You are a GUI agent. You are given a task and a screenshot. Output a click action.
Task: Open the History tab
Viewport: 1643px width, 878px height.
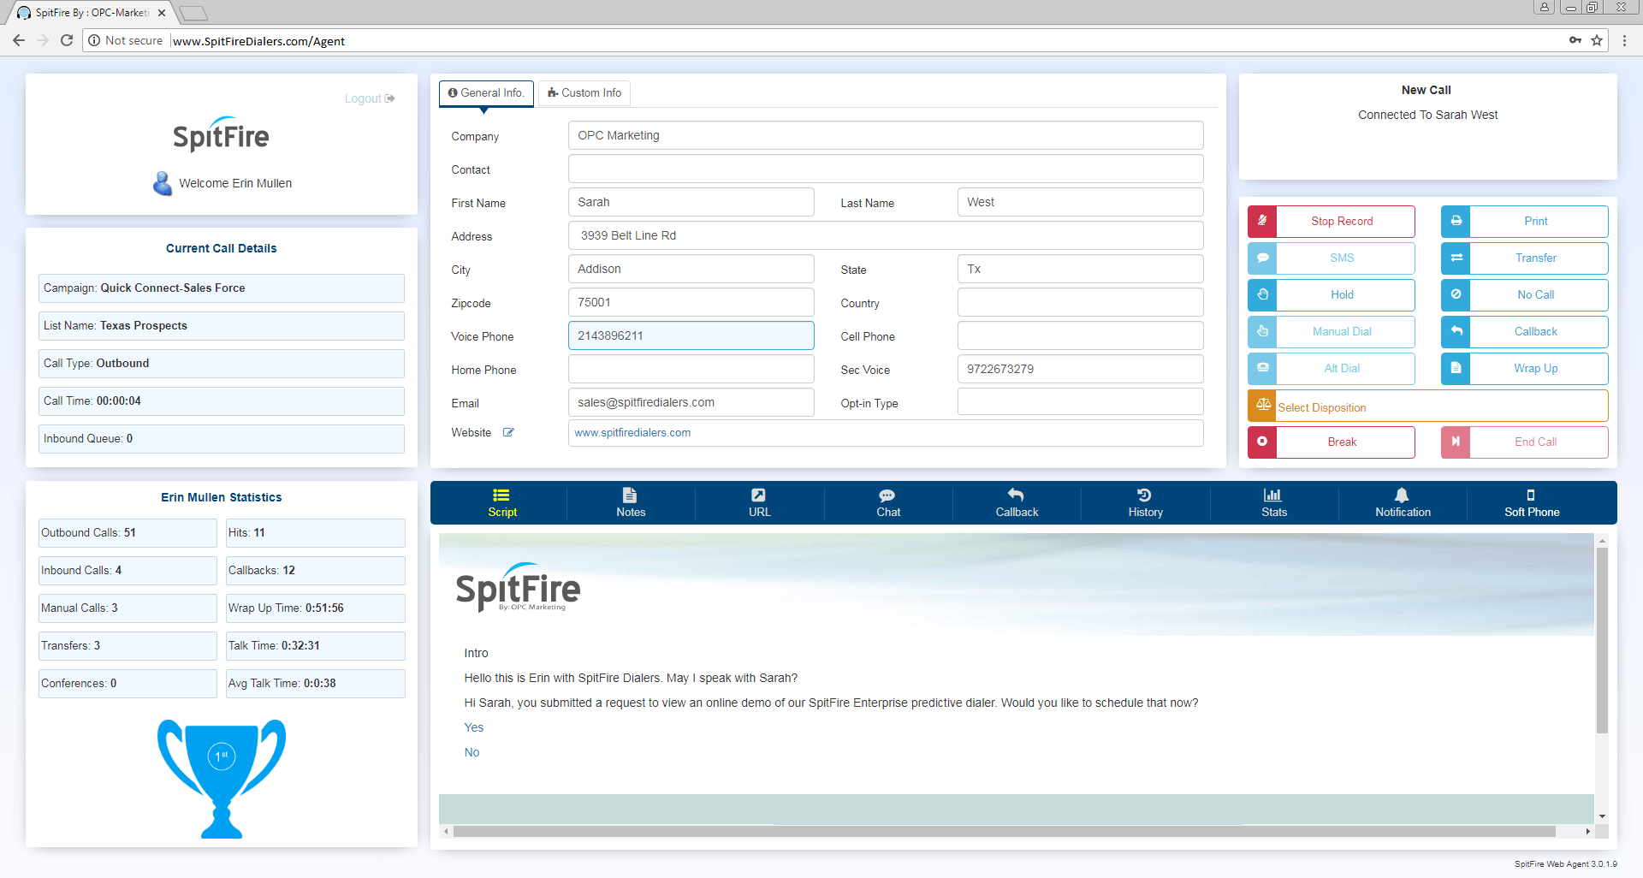pos(1145,502)
